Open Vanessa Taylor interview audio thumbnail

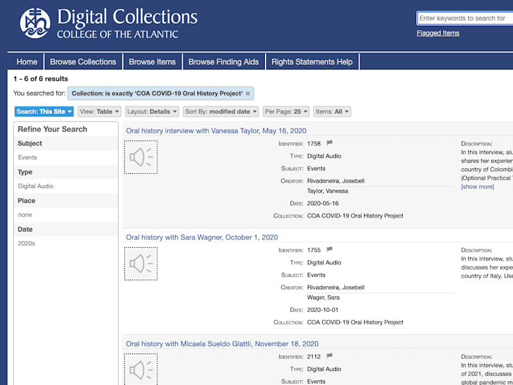140,157
